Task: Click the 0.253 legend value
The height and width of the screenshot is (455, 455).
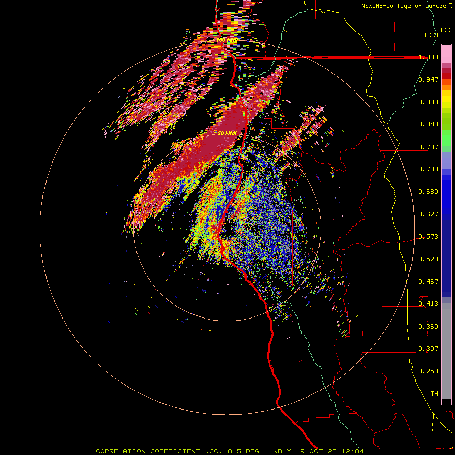Action: 428,371
